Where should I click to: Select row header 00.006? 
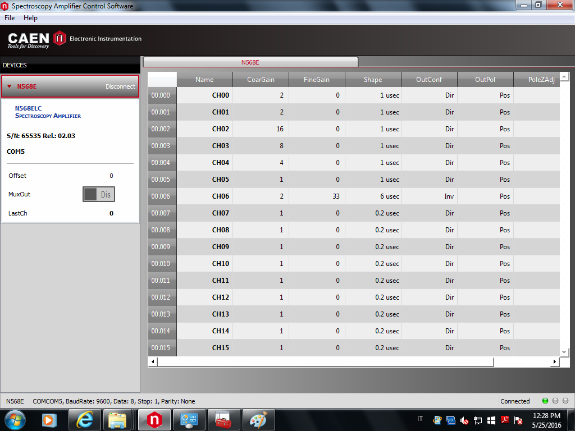(x=162, y=196)
